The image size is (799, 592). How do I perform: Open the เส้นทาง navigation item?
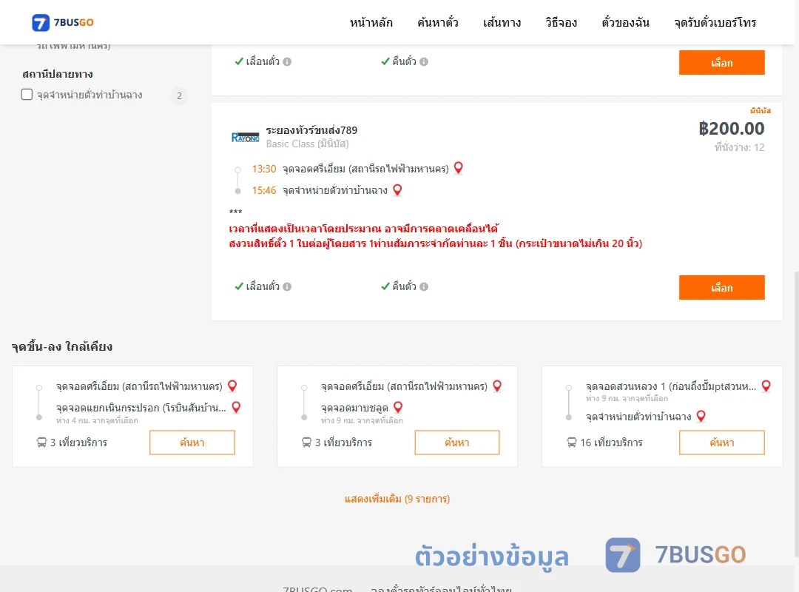pyautogui.click(x=502, y=22)
